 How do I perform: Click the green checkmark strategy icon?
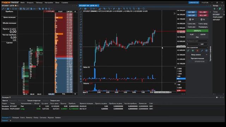click(x=188, y=50)
